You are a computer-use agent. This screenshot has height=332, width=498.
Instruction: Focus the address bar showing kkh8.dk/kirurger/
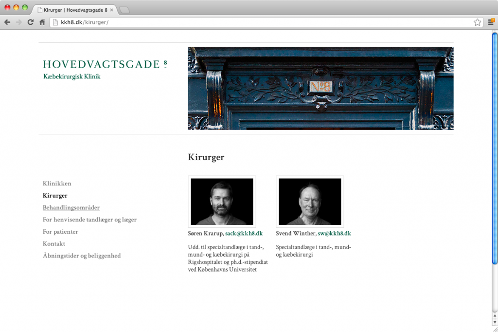266,22
